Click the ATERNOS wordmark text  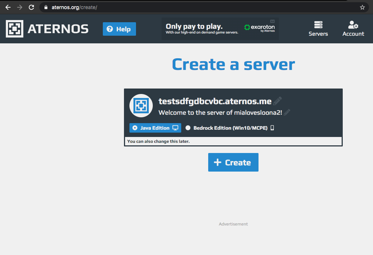click(58, 29)
